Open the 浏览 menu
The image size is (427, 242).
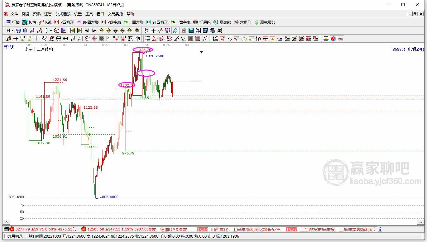pyautogui.click(x=26, y=14)
